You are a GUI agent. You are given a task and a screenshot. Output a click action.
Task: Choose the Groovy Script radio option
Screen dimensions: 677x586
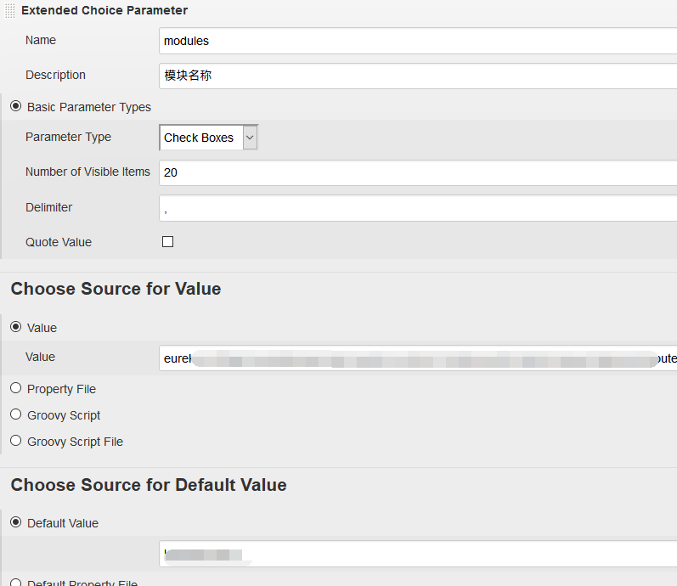(15, 414)
